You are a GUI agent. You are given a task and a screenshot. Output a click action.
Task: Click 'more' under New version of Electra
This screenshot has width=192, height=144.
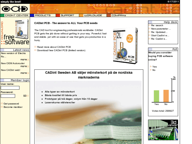(x=25, y=59)
